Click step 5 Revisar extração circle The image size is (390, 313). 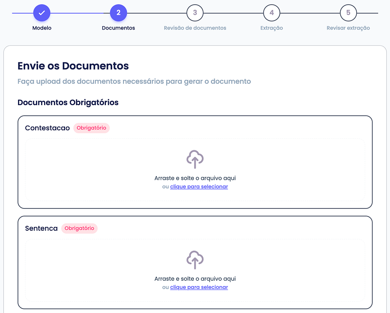[x=348, y=13]
